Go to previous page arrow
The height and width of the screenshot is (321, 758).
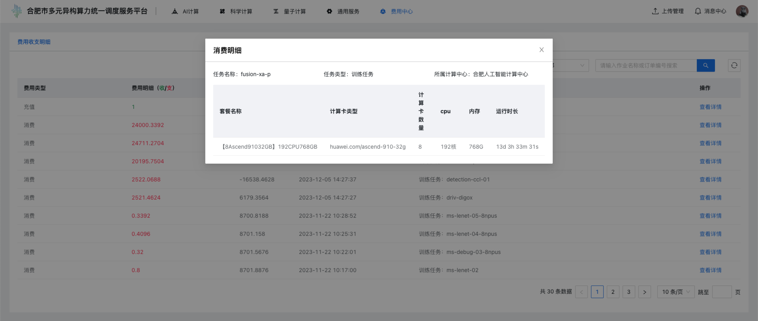click(x=581, y=292)
